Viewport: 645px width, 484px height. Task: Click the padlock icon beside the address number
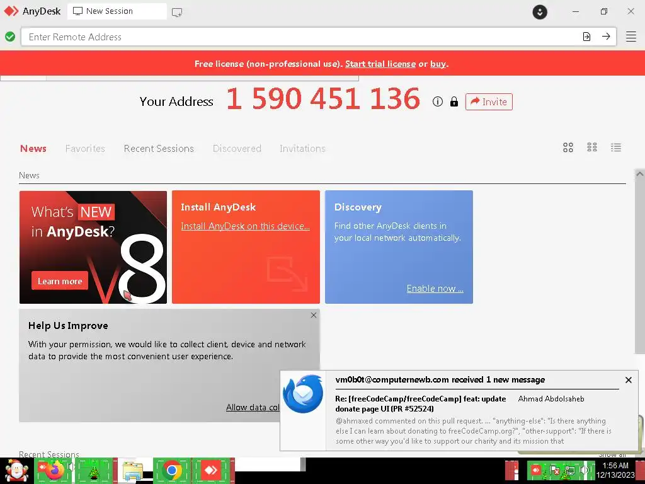click(454, 101)
